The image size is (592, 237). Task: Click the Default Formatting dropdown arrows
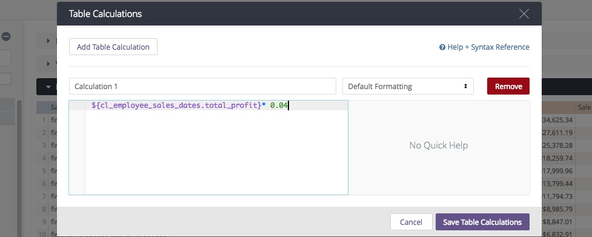tap(465, 86)
